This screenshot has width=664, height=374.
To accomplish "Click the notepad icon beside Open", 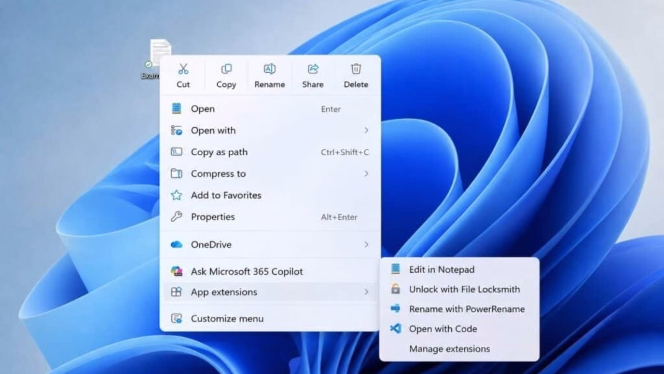I will (x=176, y=109).
